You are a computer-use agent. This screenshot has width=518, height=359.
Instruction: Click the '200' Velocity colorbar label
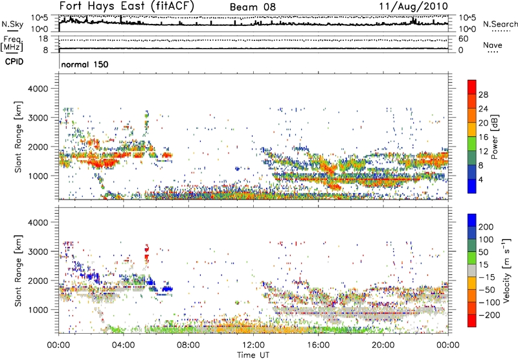coord(486,227)
